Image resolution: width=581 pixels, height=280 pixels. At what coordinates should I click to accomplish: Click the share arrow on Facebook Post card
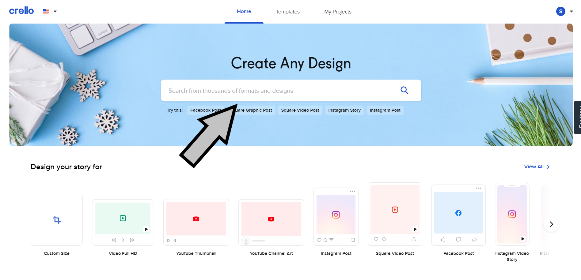tap(474, 240)
